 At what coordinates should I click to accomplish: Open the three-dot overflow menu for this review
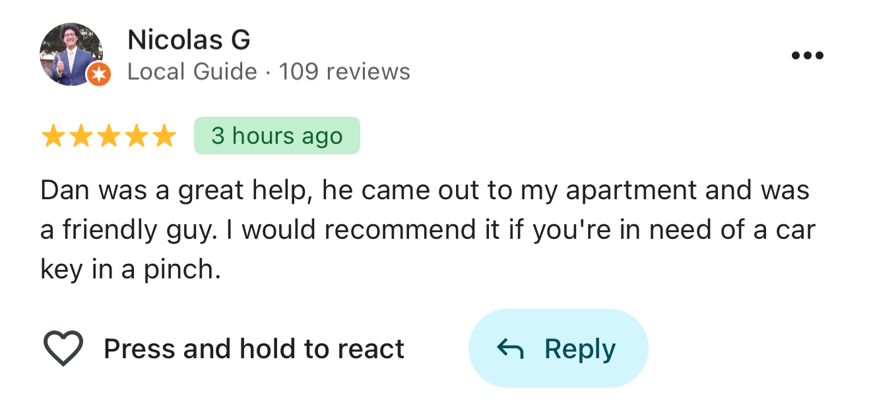point(808,55)
